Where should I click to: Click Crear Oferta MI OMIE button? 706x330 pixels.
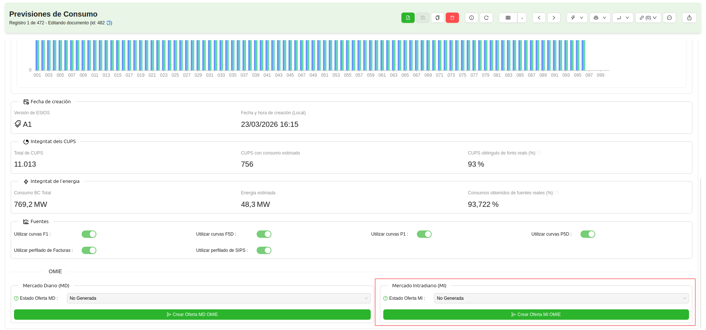coord(536,315)
